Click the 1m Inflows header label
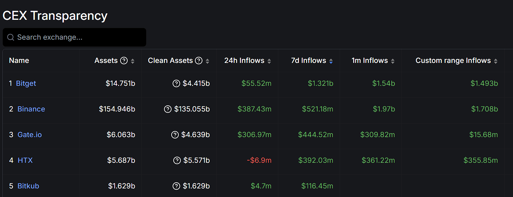513x197 pixels. 370,61
